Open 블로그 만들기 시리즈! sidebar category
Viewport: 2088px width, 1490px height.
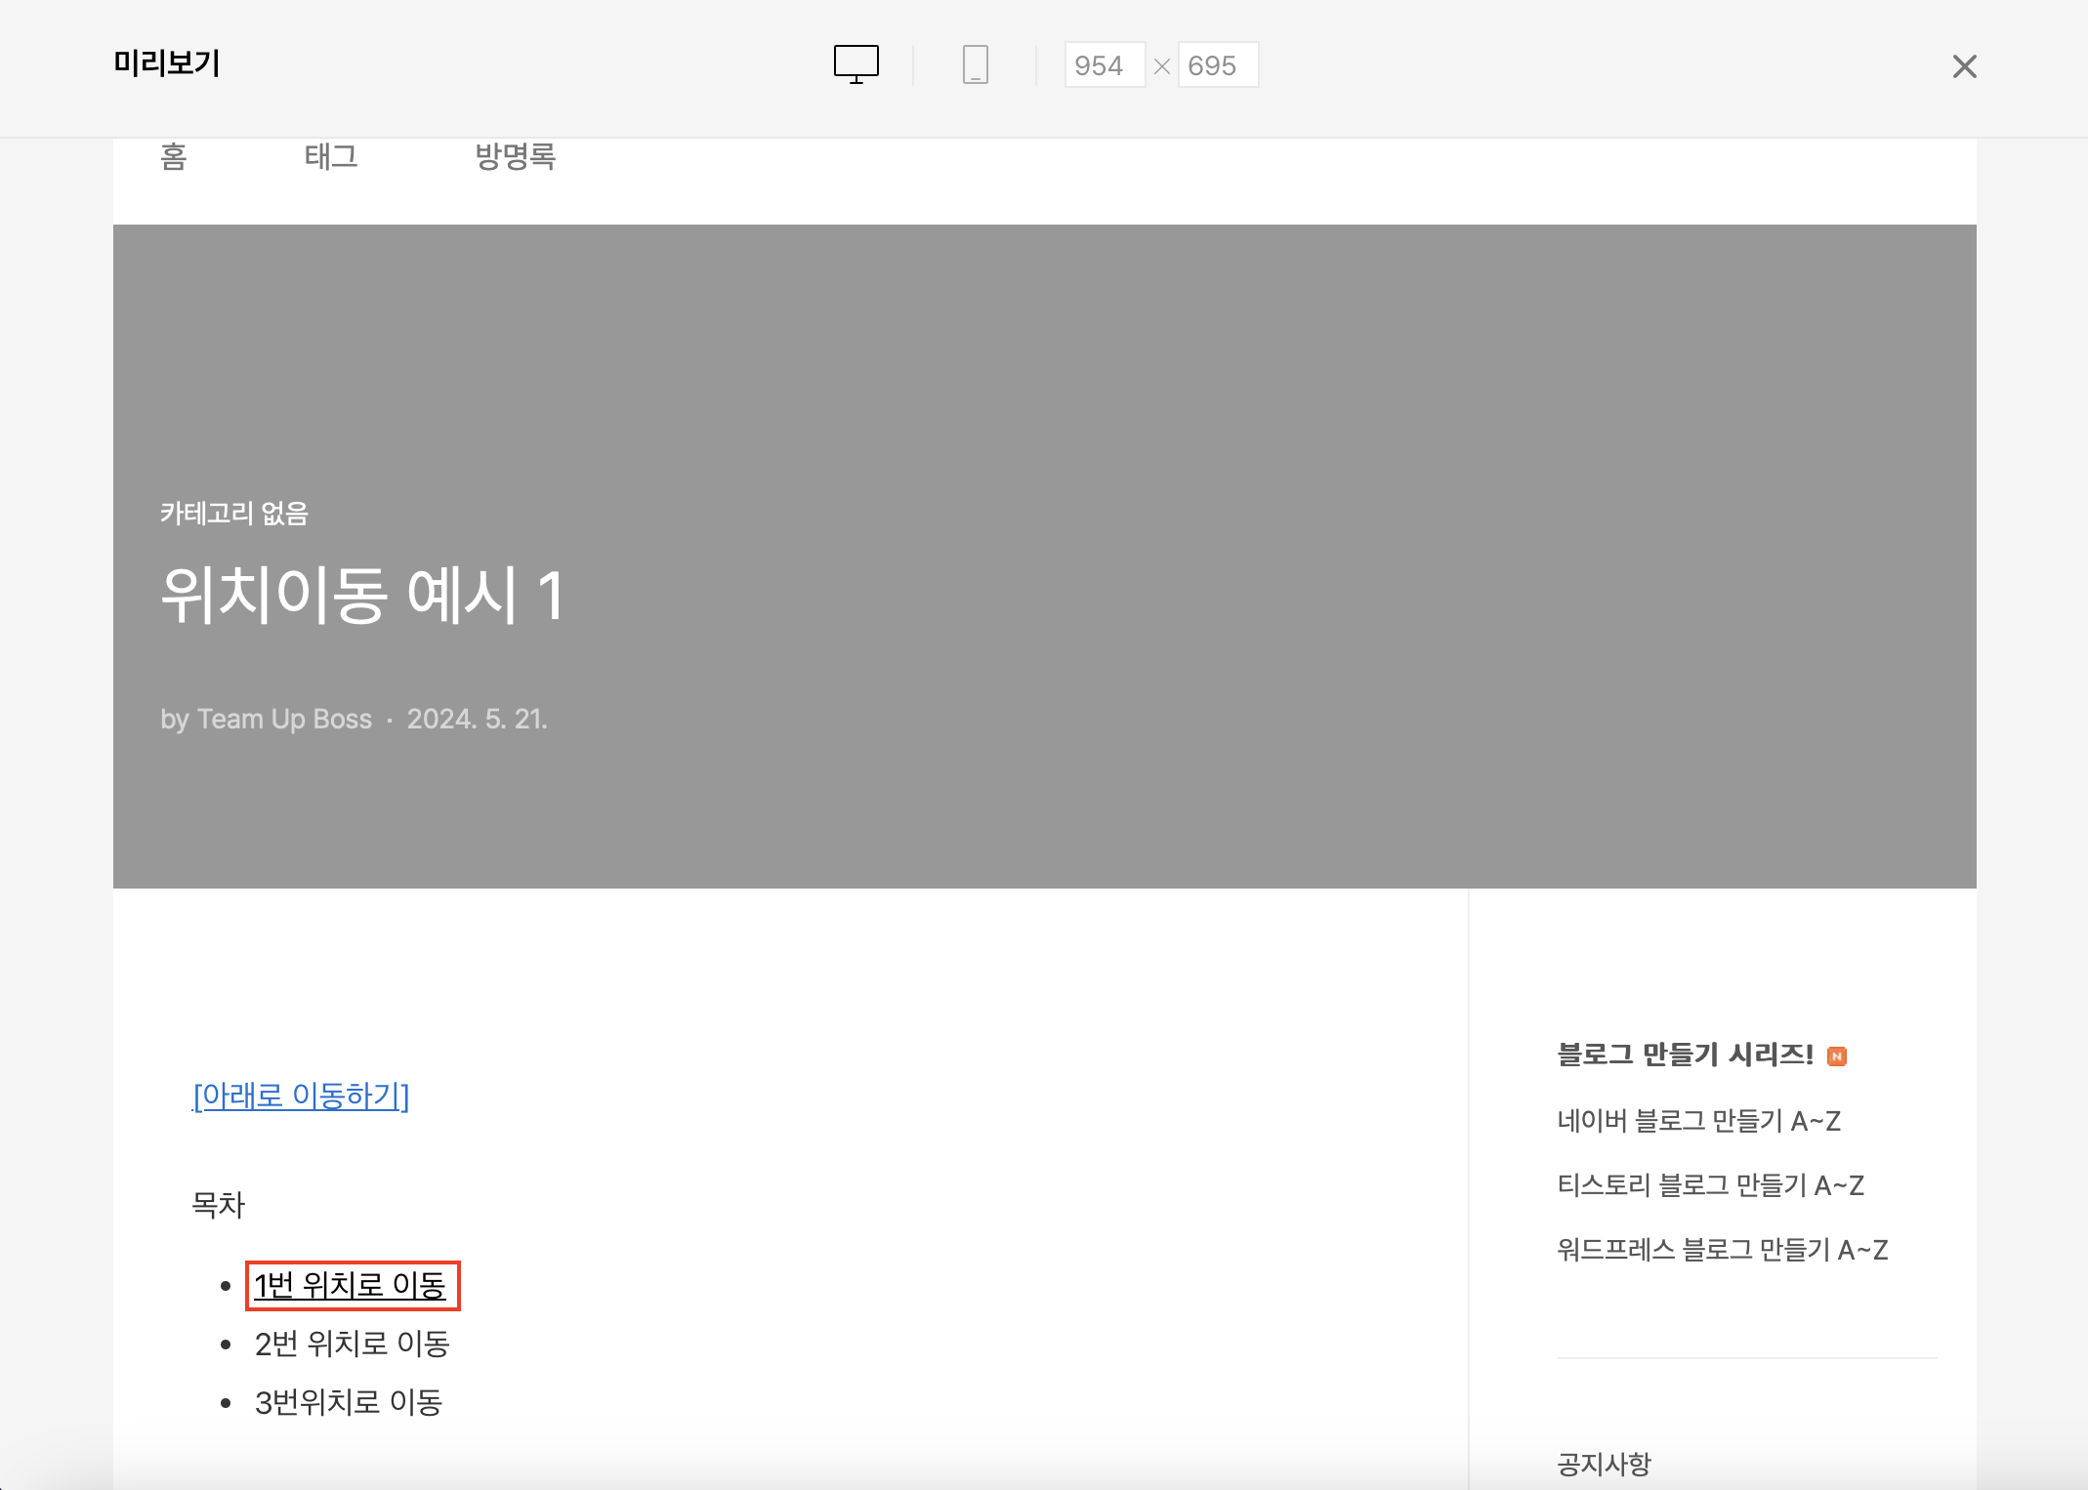[x=1685, y=1055]
